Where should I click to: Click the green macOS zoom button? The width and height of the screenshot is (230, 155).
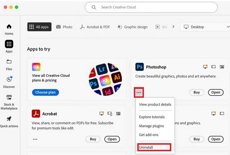(17, 7)
